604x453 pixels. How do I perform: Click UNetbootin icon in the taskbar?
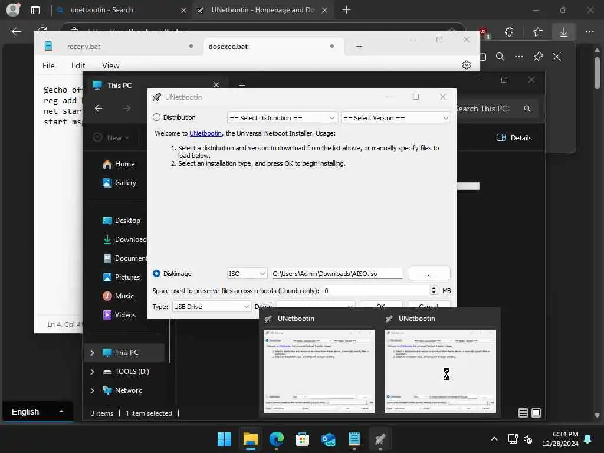click(x=380, y=439)
